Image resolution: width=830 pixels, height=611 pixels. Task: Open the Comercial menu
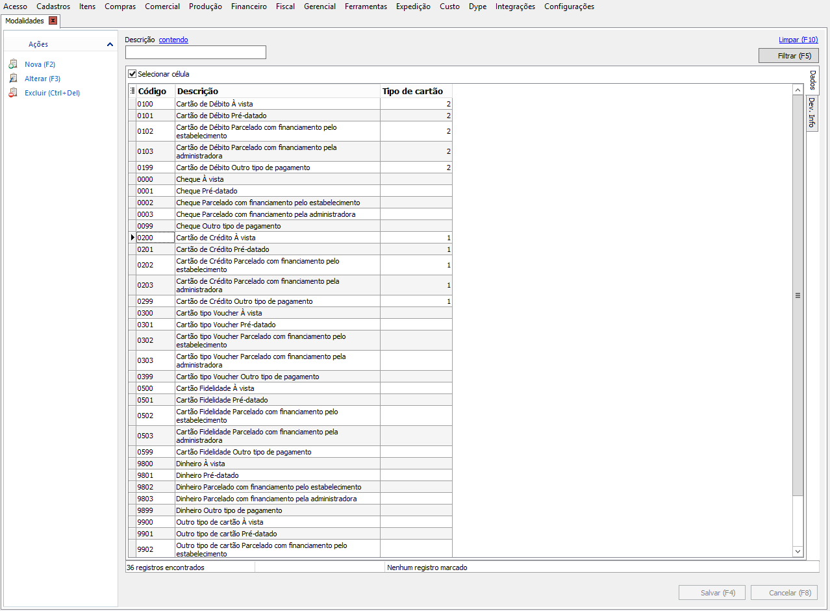tap(162, 6)
